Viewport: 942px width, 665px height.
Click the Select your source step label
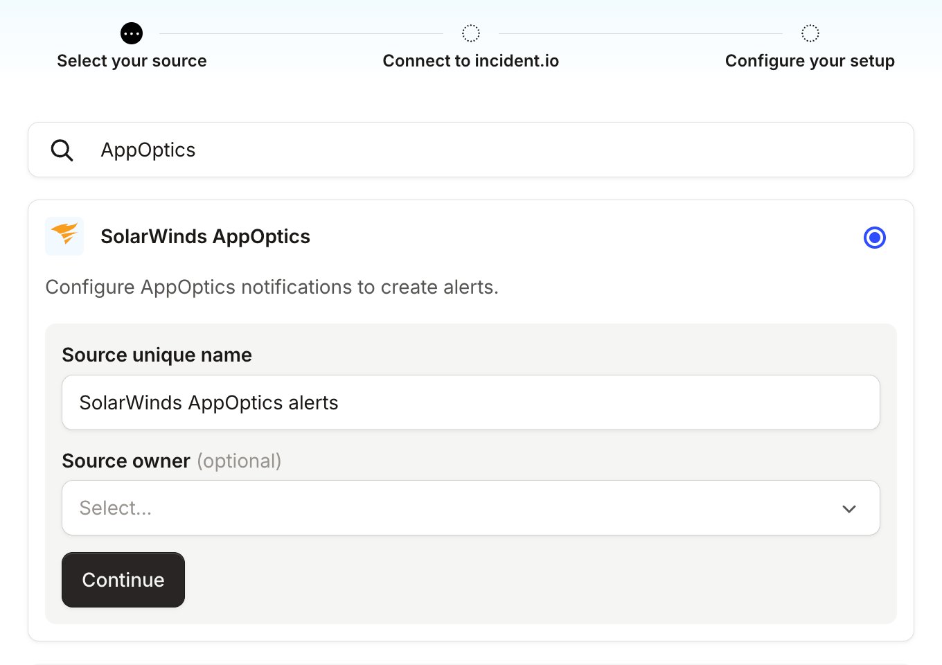click(132, 61)
